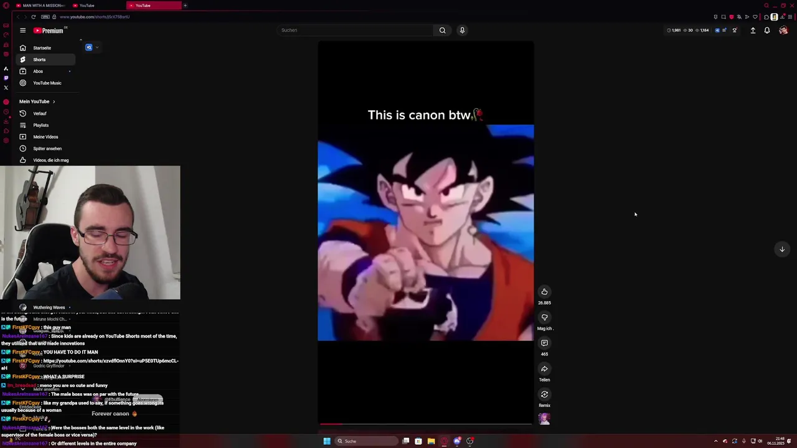Like the Short with thumbs up

(x=544, y=292)
